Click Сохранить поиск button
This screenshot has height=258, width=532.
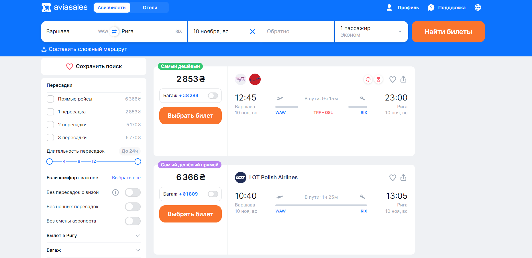pyautogui.click(x=93, y=66)
